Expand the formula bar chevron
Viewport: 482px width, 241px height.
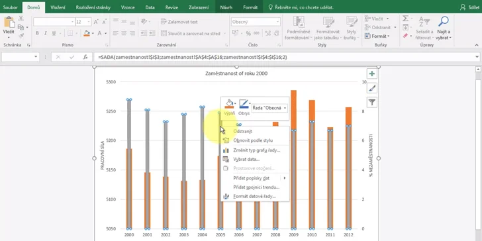pyautogui.click(x=477, y=57)
